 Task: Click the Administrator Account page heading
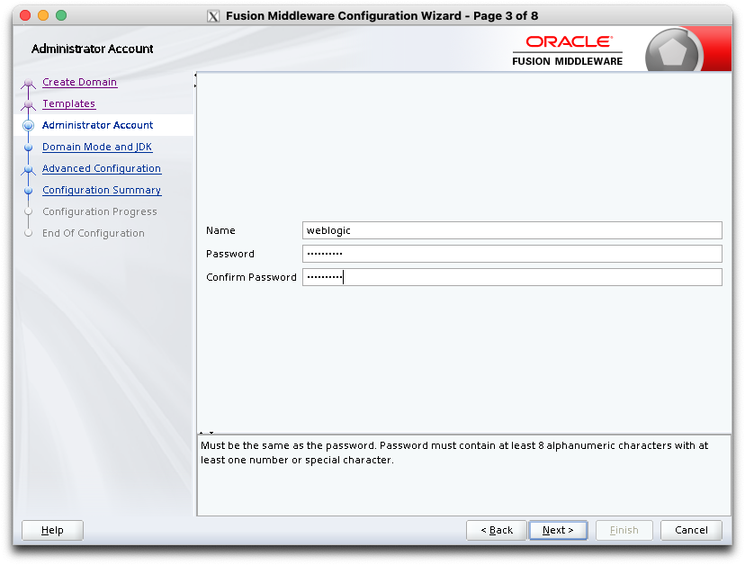[x=92, y=49]
